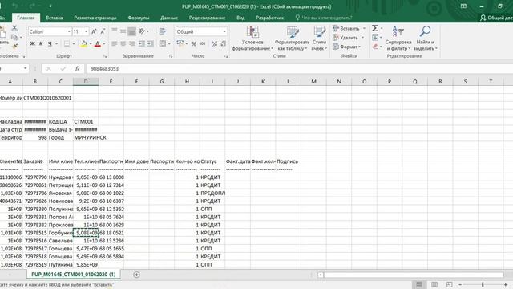This screenshot has width=513, height=289.
Task: Open the Name Box dropdown arrow
Action: [x=25, y=68]
